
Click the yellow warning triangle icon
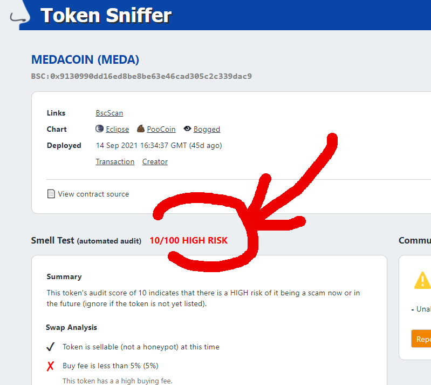coord(422,280)
